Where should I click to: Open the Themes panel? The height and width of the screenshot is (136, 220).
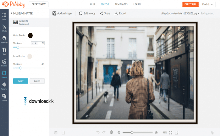click(4, 97)
